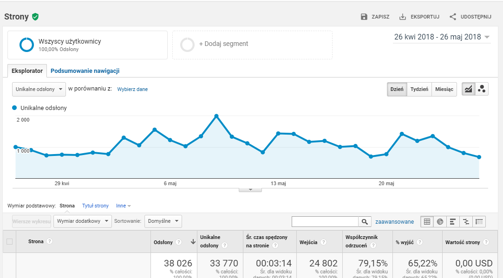Viewport: 503px width, 278px height.
Task: Select the performance bar view icon
Action: (x=453, y=221)
